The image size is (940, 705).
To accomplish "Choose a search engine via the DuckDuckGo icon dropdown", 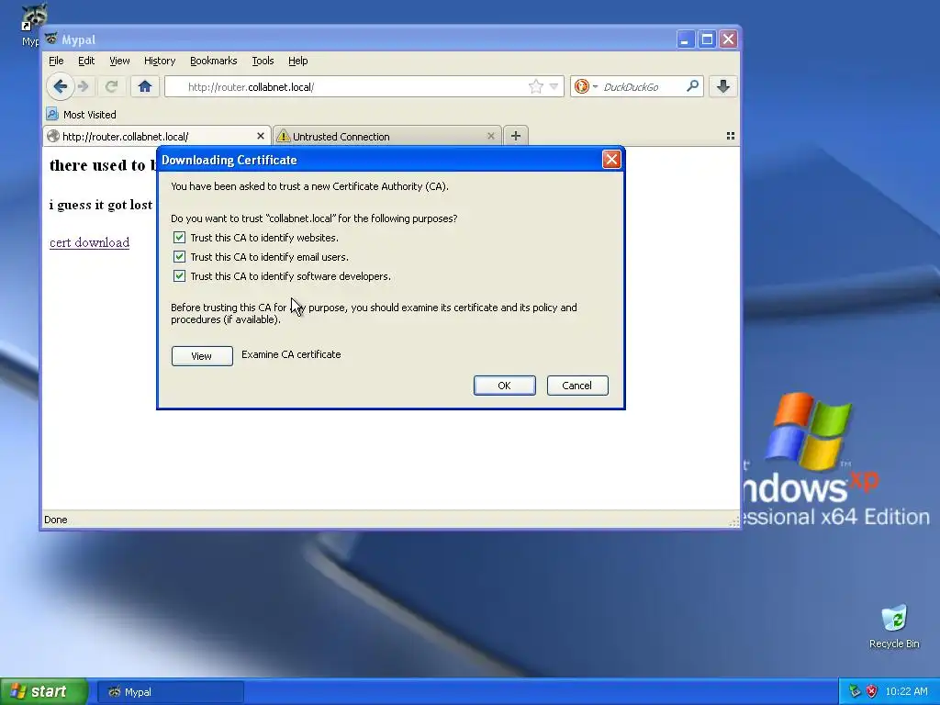I will coord(586,86).
